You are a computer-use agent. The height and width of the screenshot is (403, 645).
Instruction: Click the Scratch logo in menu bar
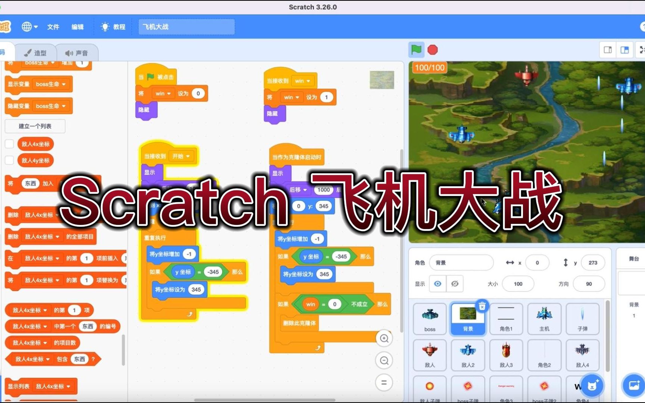[4, 26]
